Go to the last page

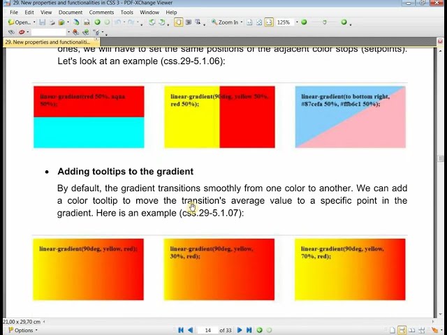pyautogui.click(x=249, y=330)
